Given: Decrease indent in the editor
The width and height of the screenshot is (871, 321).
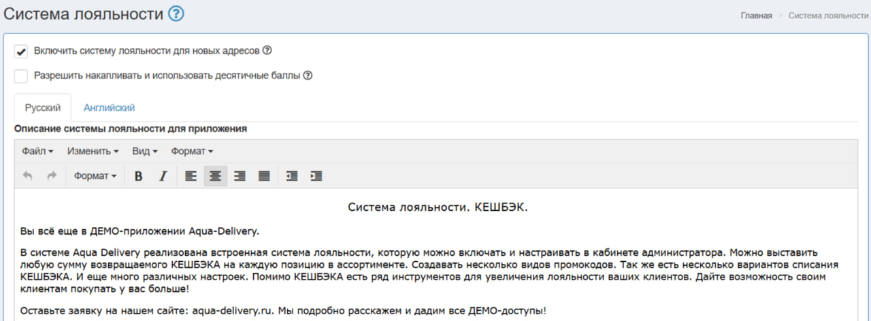Looking at the screenshot, I should [x=292, y=176].
